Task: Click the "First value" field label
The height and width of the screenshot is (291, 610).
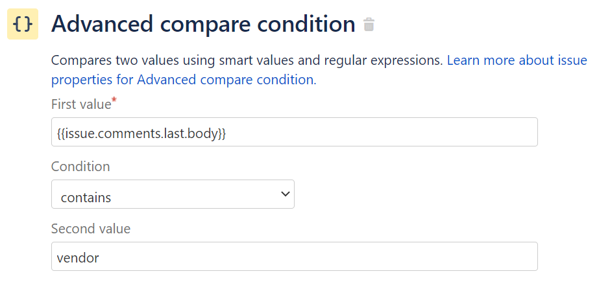Action: tap(80, 104)
